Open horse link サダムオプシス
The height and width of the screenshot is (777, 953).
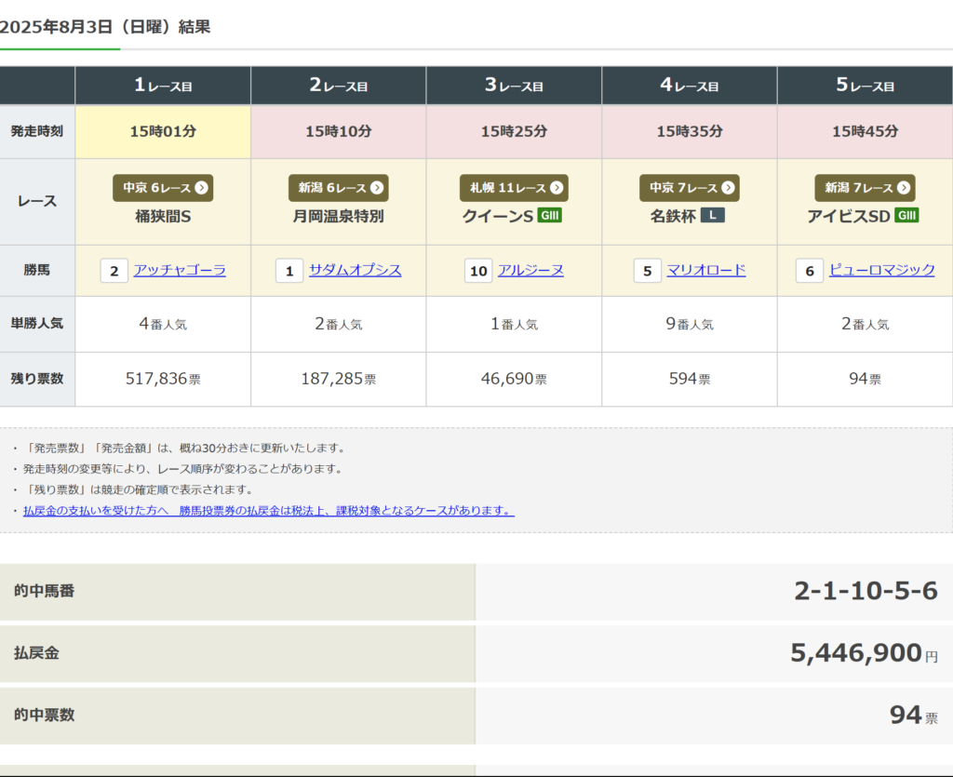[355, 270]
